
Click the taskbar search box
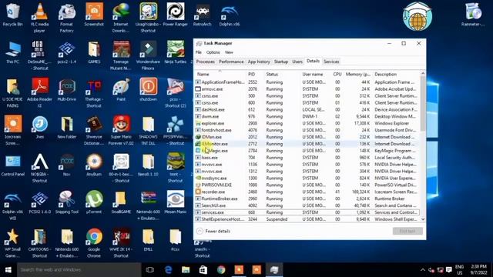click(79, 270)
